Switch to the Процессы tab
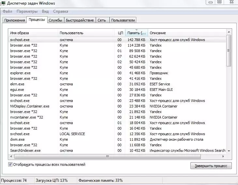Screen dimensions: 238x185 tap(37, 20)
